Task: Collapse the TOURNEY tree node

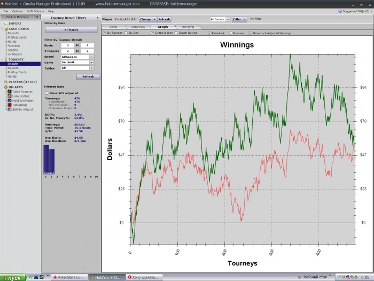Action: (x=2, y=59)
